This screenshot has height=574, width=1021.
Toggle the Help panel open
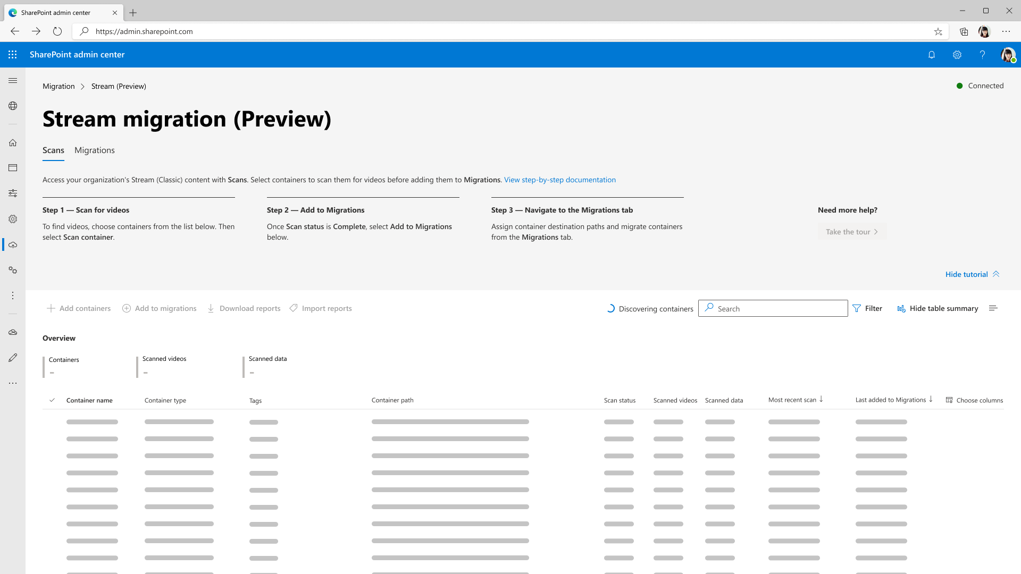point(982,54)
